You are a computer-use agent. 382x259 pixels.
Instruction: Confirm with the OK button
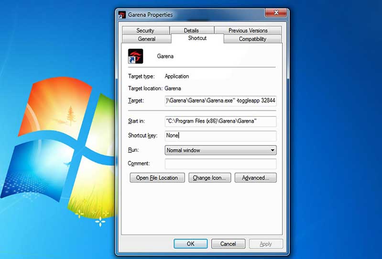[190, 244]
